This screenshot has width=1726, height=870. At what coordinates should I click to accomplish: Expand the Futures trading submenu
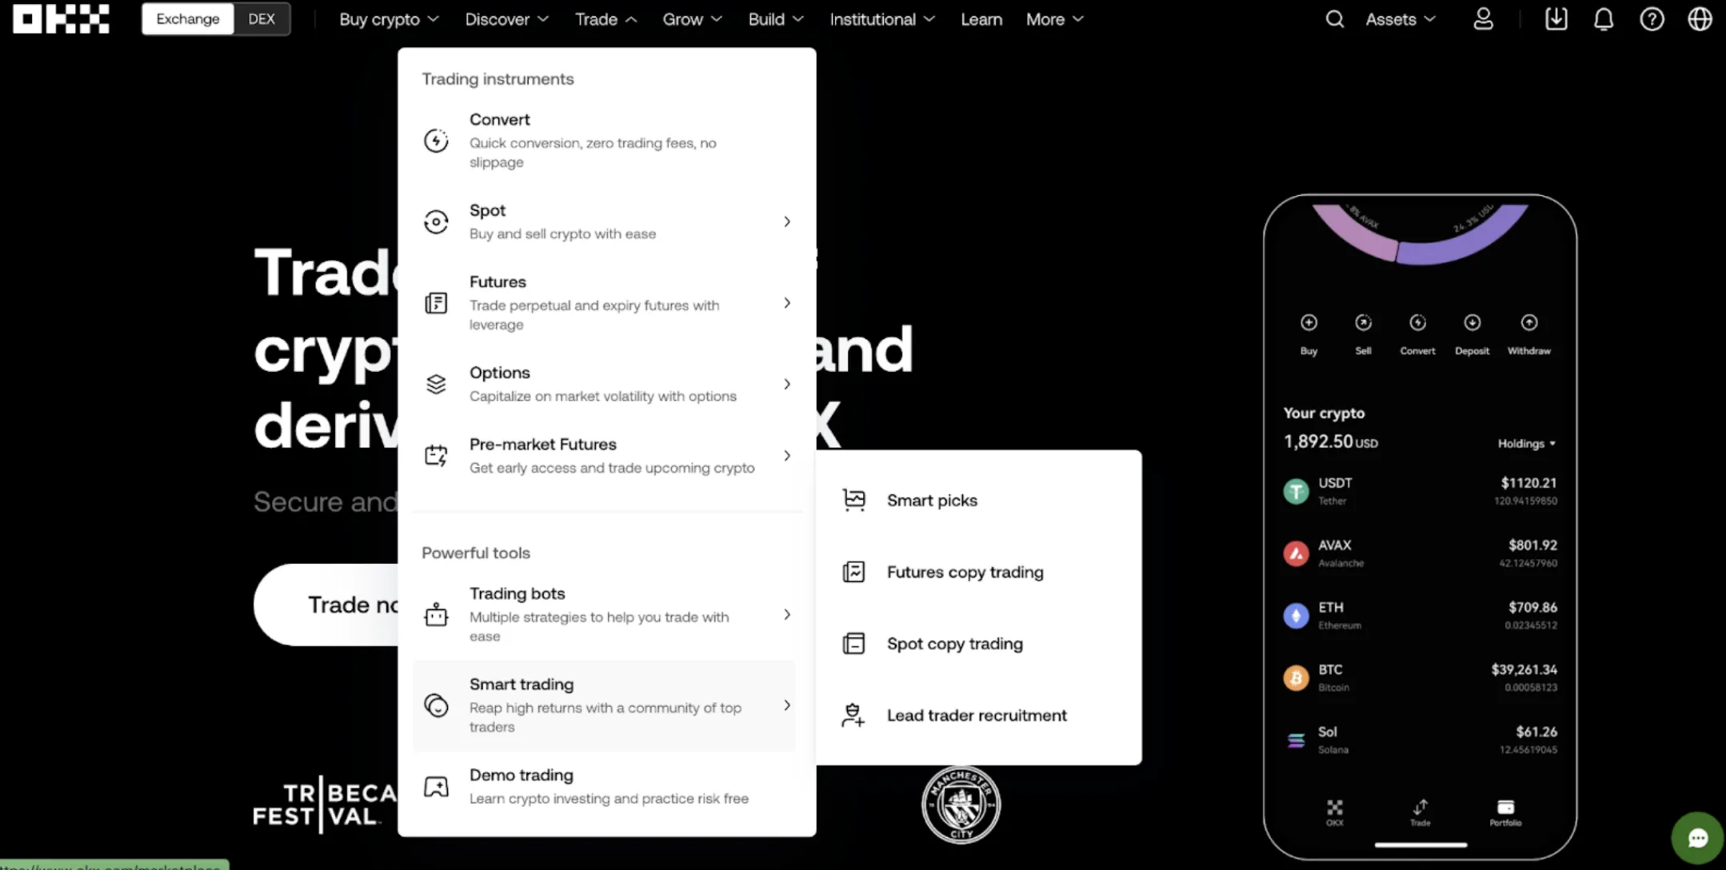click(x=786, y=301)
